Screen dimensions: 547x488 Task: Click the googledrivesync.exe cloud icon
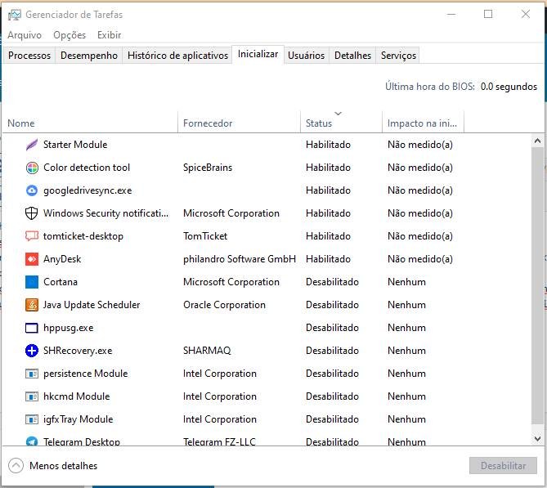[32, 190]
